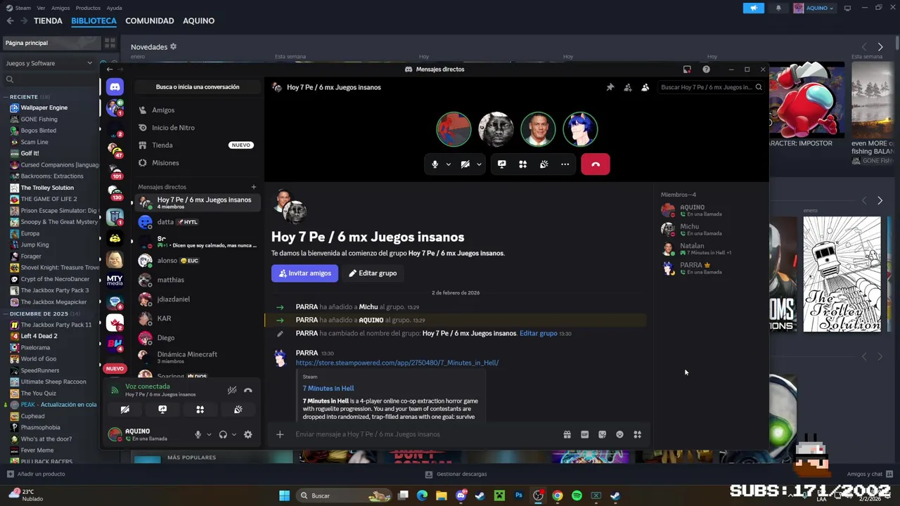Open the GIF picker in message bar

coord(584,434)
